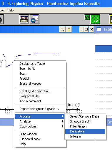
Task: Click the hammer tools icon in graph header
Action: (69, 29)
